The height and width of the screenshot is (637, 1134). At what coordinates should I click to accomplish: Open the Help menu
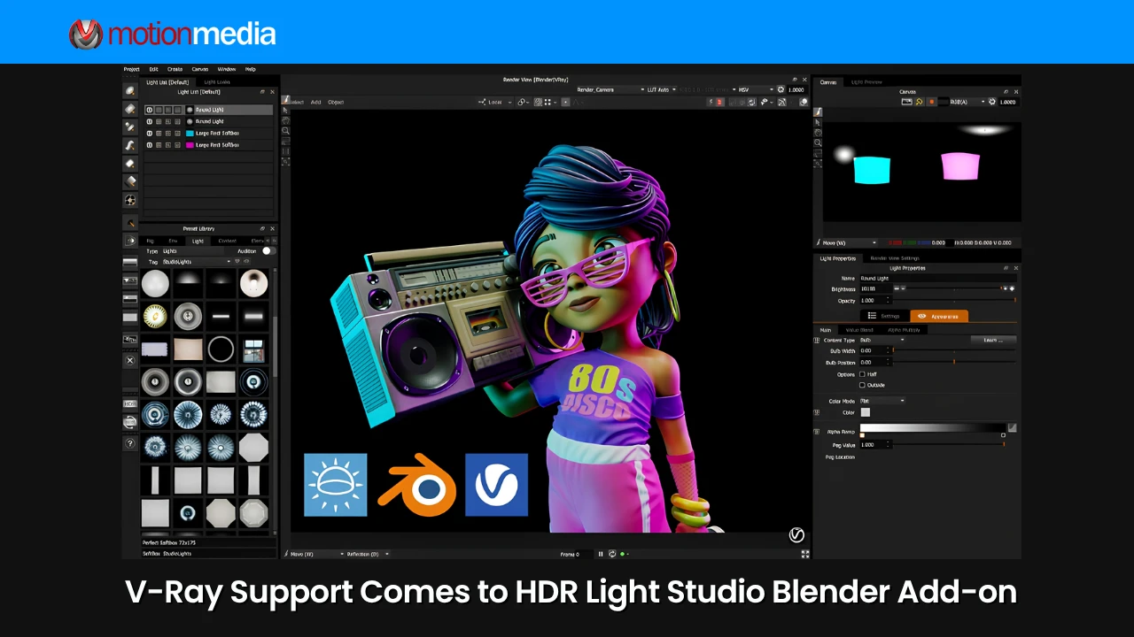point(251,69)
